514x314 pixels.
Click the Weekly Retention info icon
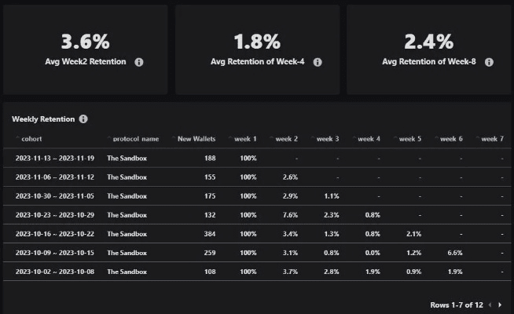(x=83, y=119)
